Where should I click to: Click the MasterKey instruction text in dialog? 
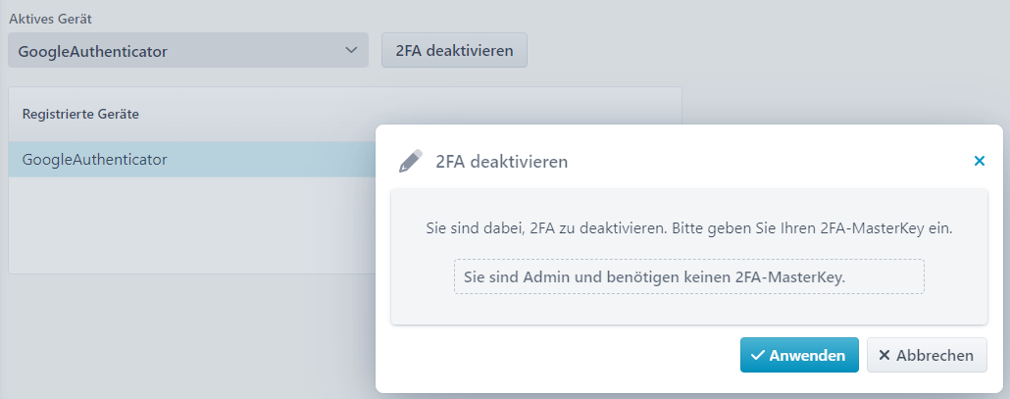click(688, 228)
